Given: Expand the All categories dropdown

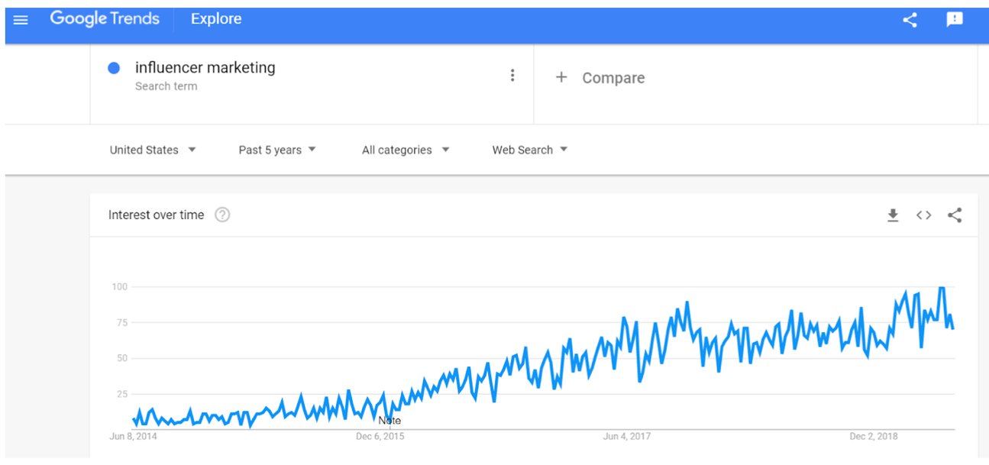Looking at the screenshot, I should (x=406, y=150).
